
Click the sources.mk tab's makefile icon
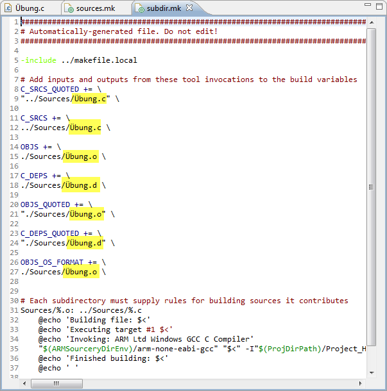click(69, 8)
